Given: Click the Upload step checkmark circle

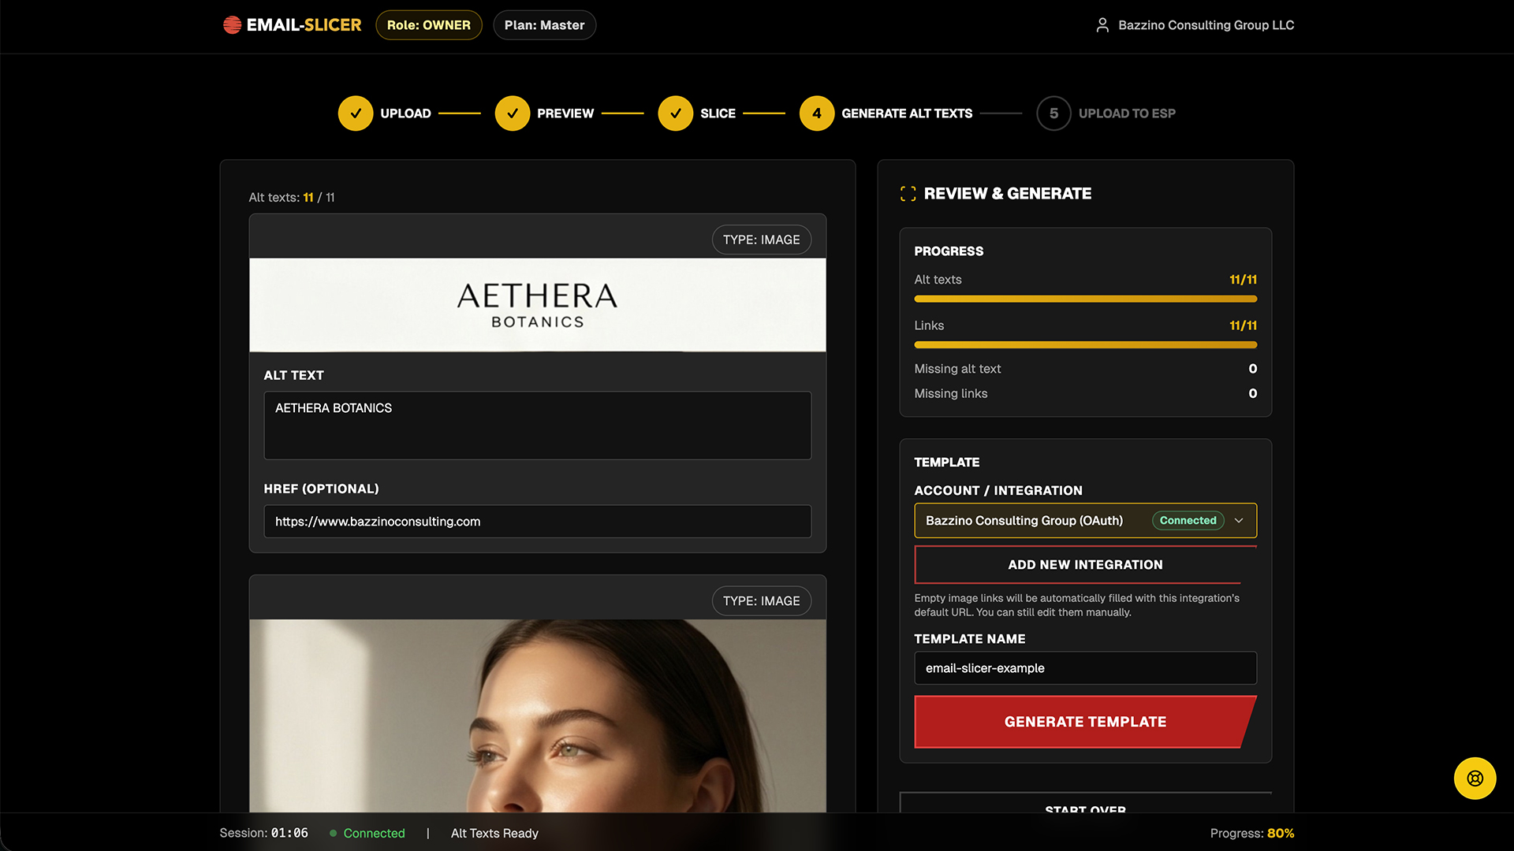Looking at the screenshot, I should (x=356, y=113).
